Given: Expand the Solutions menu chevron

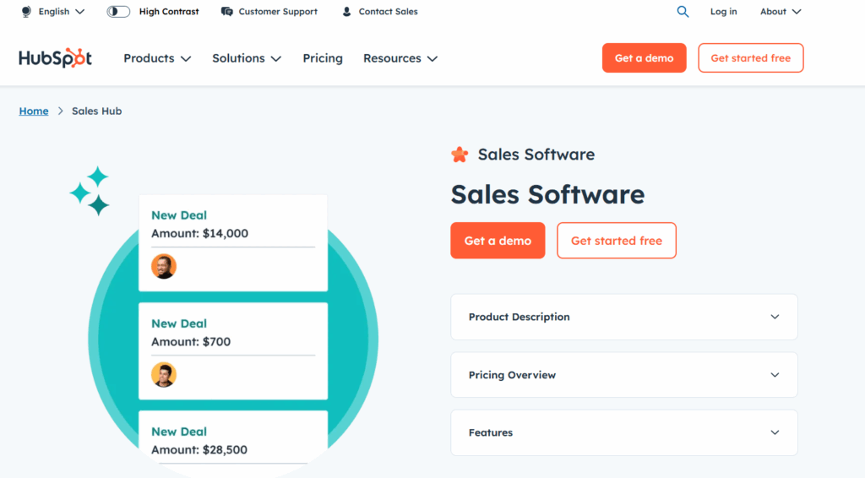Looking at the screenshot, I should point(276,58).
